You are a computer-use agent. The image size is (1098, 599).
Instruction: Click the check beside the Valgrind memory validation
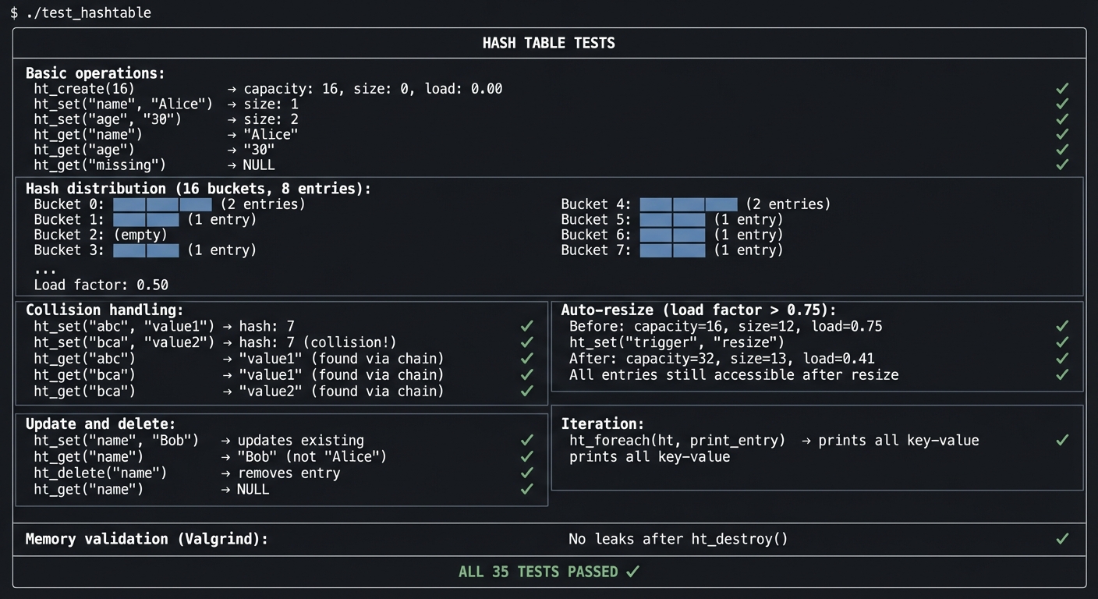coord(1062,539)
